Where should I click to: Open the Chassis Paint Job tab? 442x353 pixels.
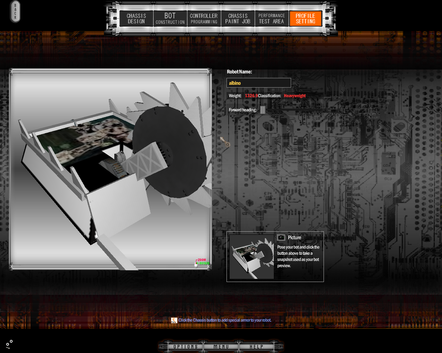click(x=238, y=19)
